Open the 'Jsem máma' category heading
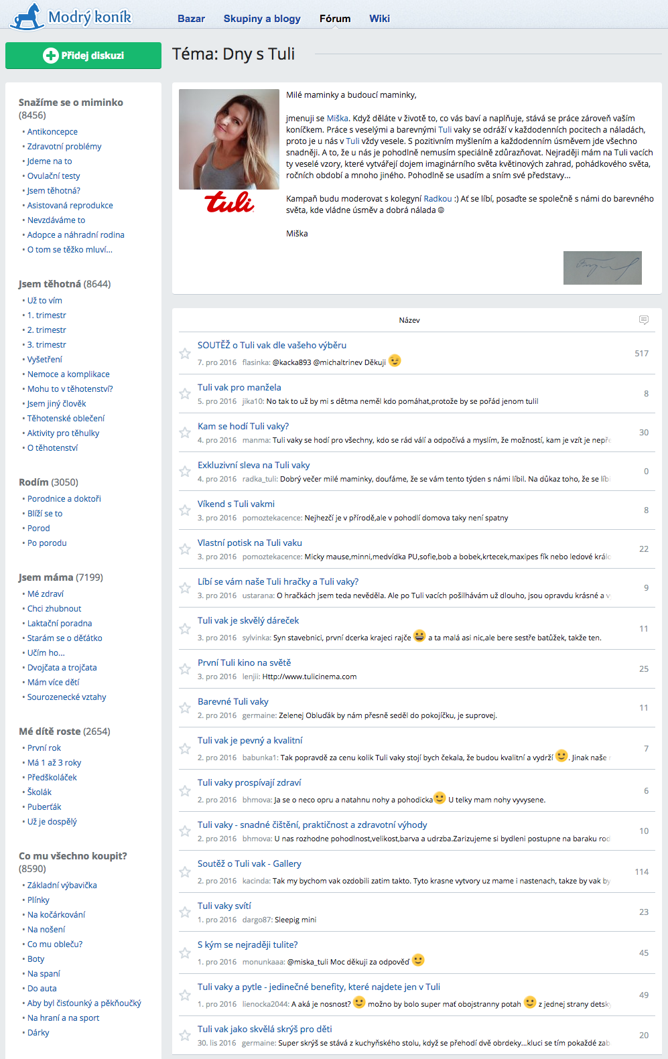The width and height of the screenshot is (668, 1059). tap(46, 577)
